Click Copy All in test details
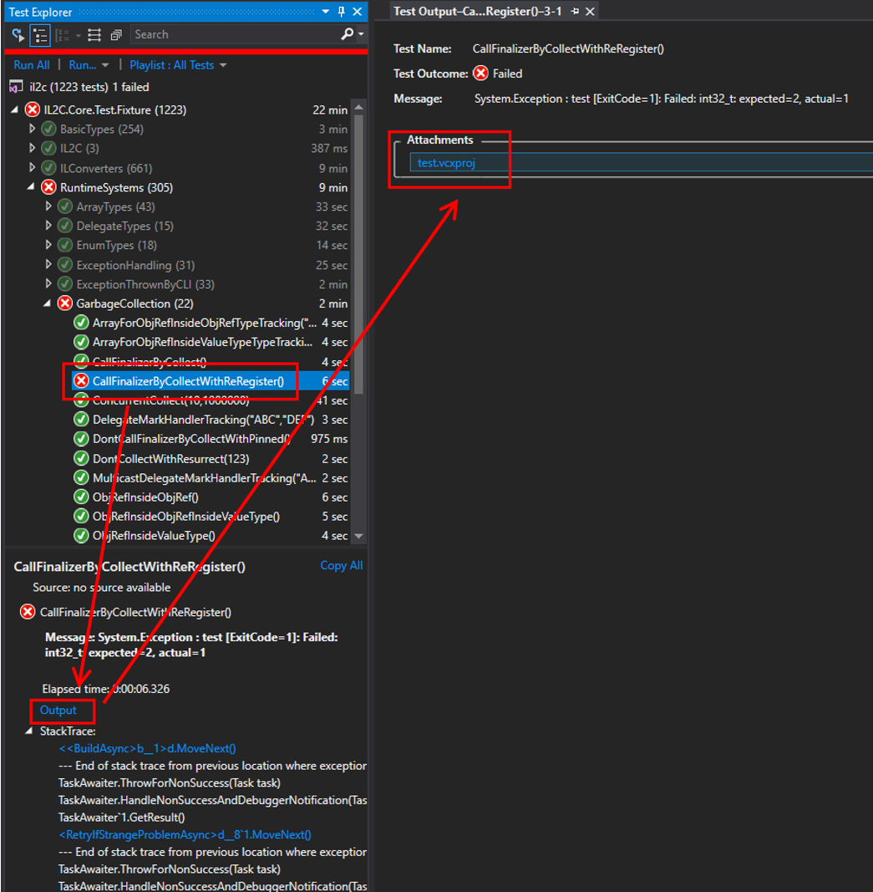Screen dimensions: 873x892 tap(341, 566)
